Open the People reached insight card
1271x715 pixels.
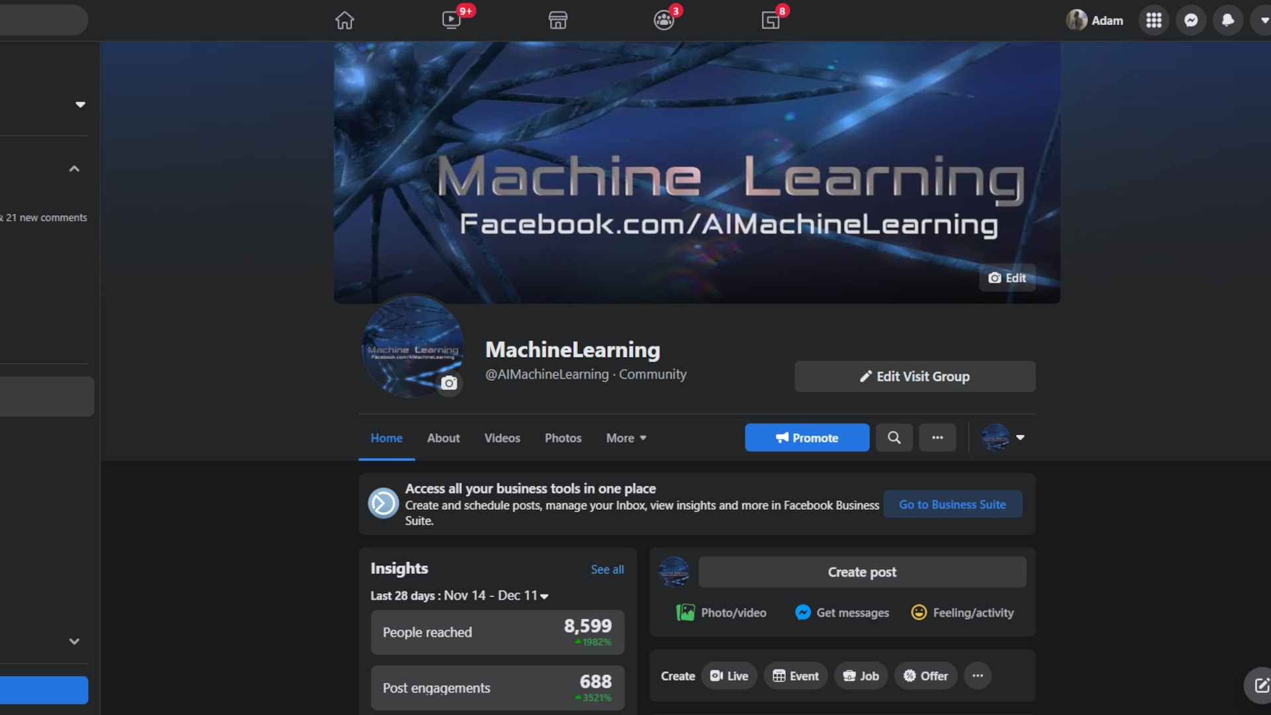pyautogui.click(x=497, y=632)
